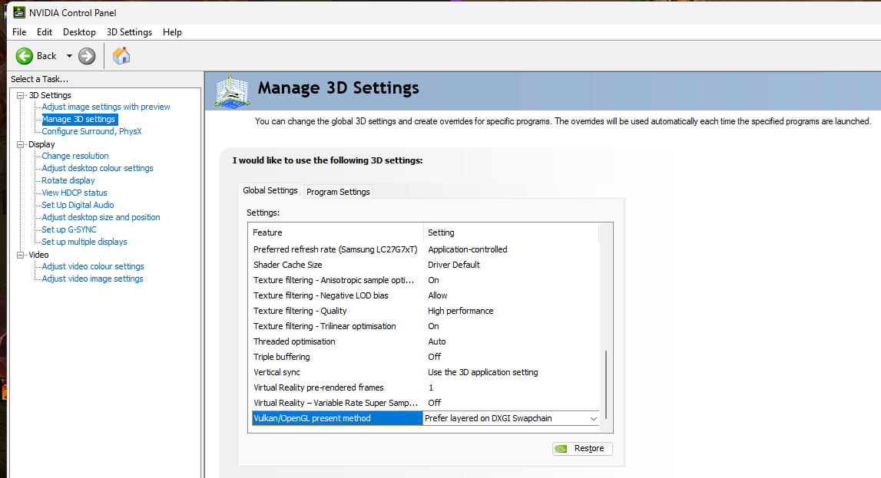Select Manage 3D settings in the tree

(78, 119)
